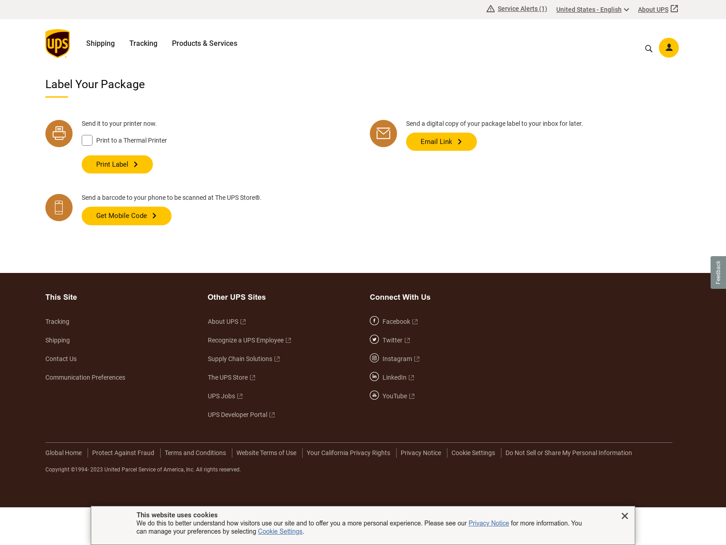Open the Products & Services menu
The width and height of the screenshot is (726, 545).
tap(205, 44)
